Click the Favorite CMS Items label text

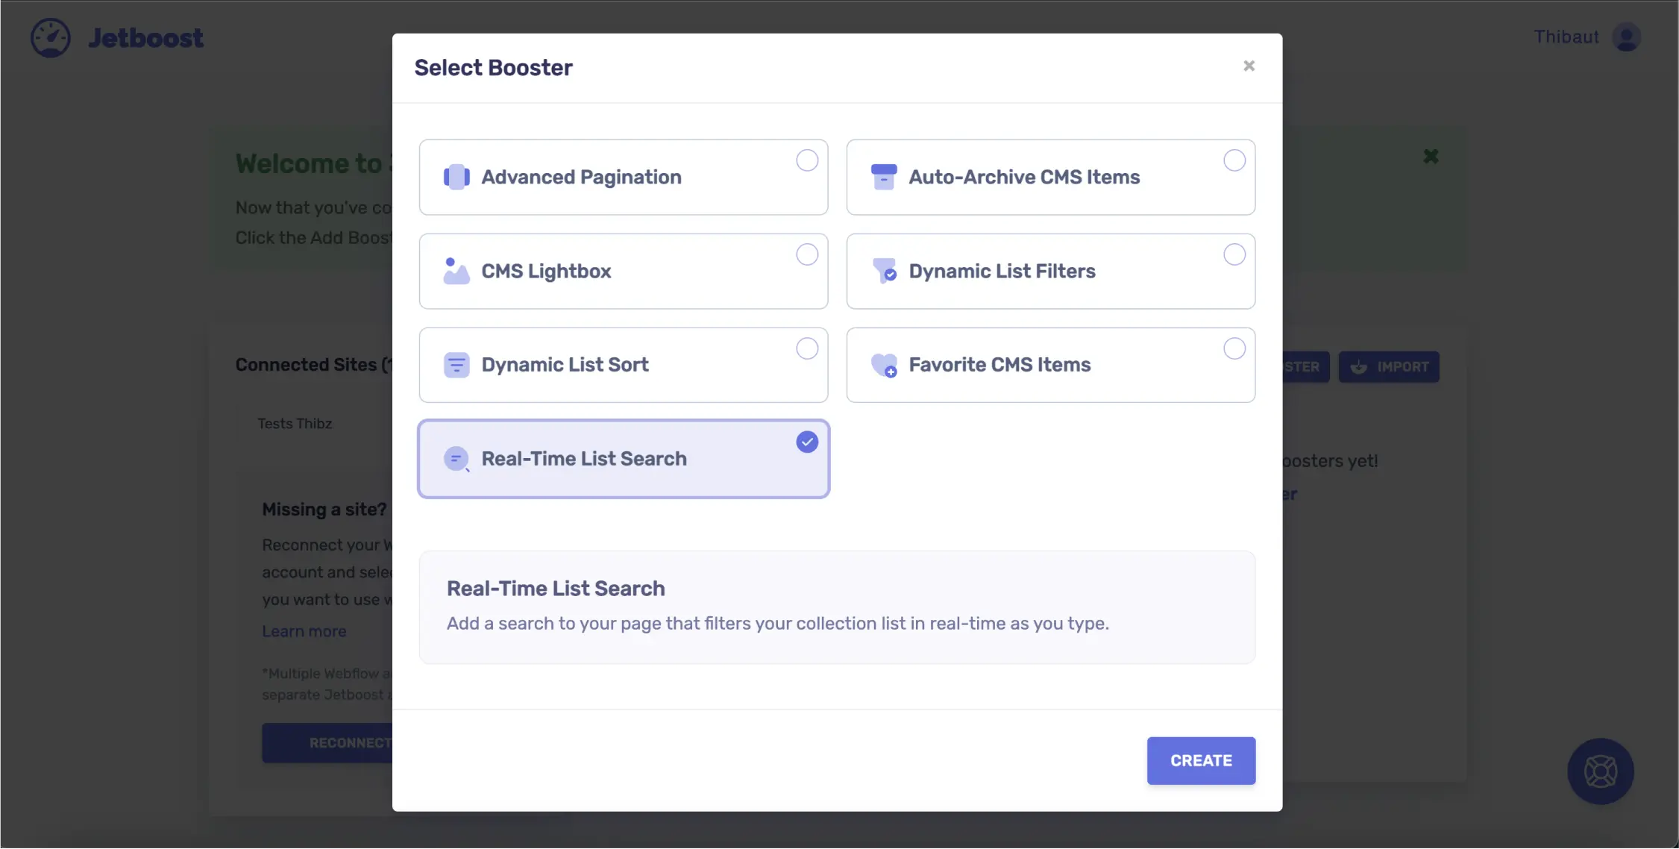(999, 365)
